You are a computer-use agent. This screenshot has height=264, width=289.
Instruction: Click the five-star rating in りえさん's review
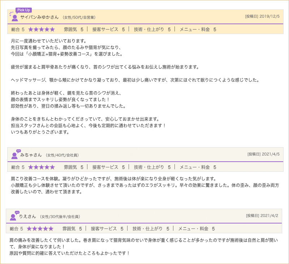[x=40, y=229]
